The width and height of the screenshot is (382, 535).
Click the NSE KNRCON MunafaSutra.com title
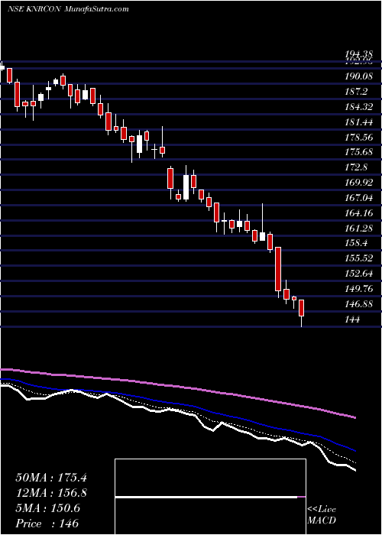pos(68,9)
